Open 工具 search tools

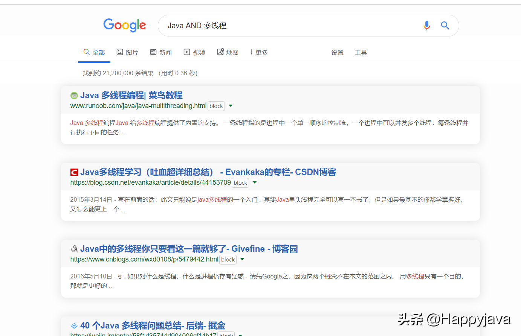[361, 53]
